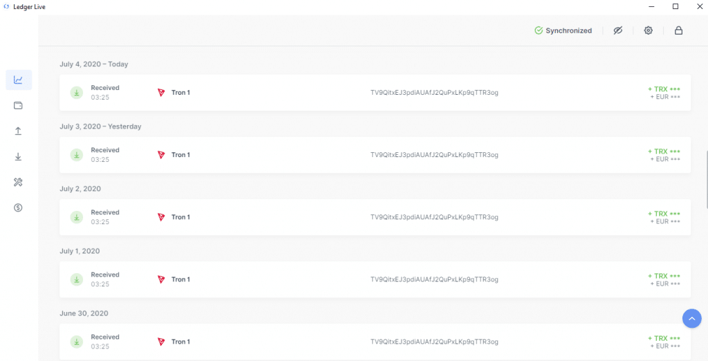Click the Tron logo in June 30 row
Screen dimensions: 708x361
pyautogui.click(x=161, y=342)
